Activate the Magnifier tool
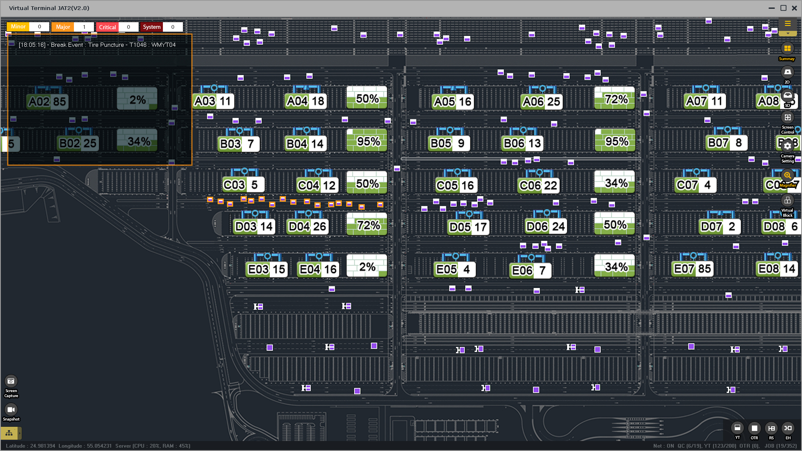Screen dimensions: 802x451 click(x=787, y=175)
